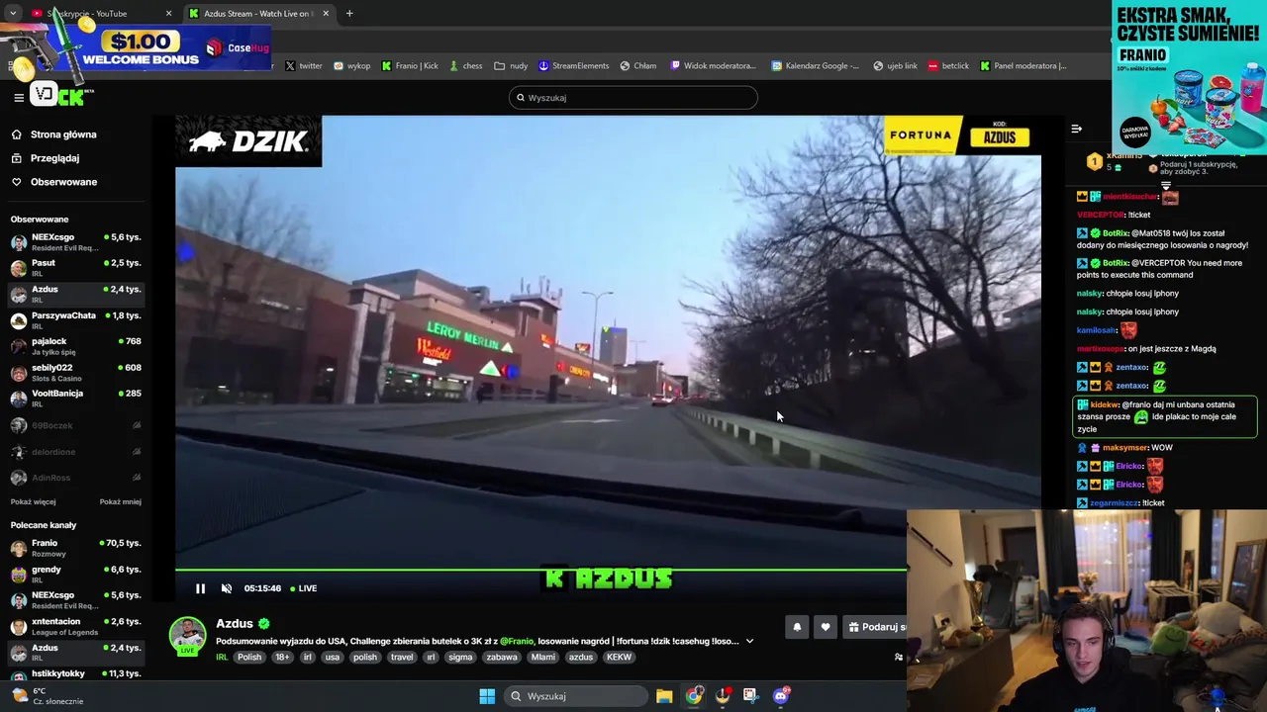
Task: Open Snipping Tool from taskbar
Action: 750,696
